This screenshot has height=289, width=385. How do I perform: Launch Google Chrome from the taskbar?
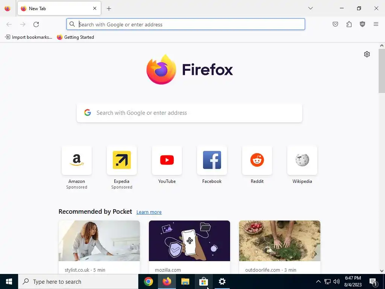(x=148, y=281)
